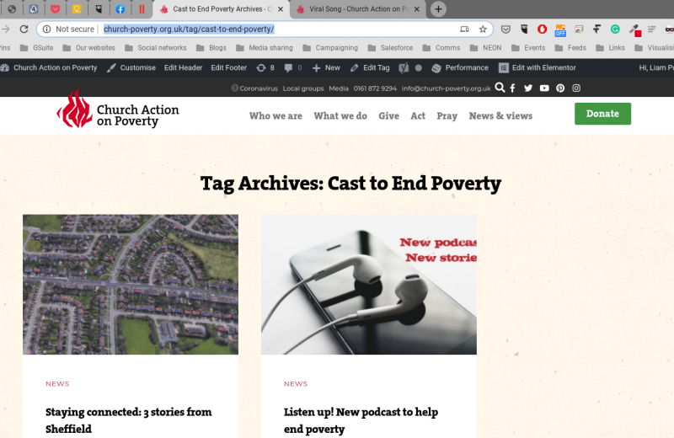The width and height of the screenshot is (674, 438).
Task: Switch to the pinned Pocket tab
Action: coord(55,9)
